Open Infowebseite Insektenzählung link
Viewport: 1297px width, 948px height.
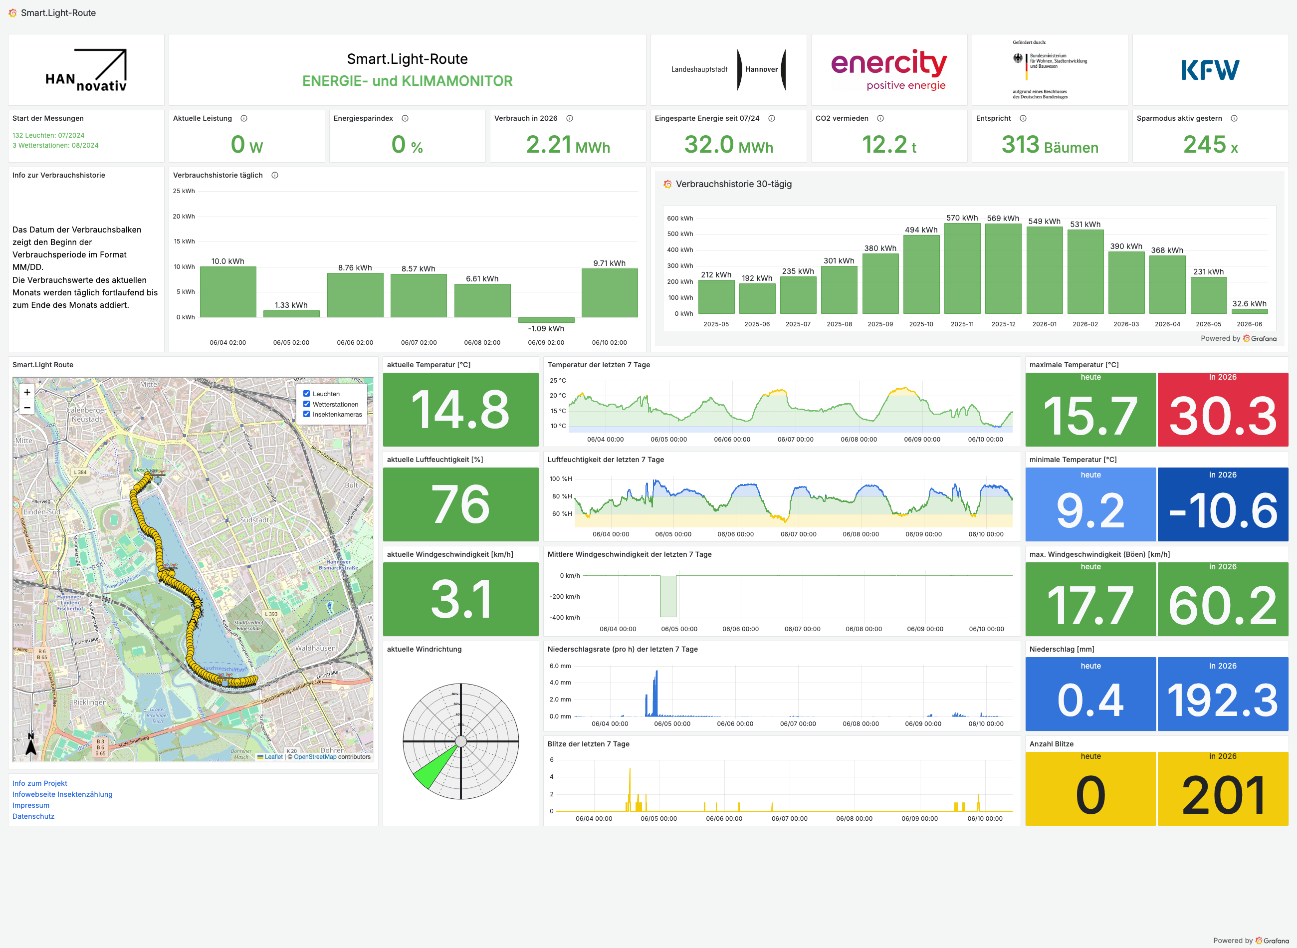click(62, 794)
